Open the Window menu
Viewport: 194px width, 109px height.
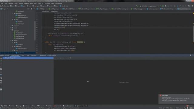tap(48, 3)
